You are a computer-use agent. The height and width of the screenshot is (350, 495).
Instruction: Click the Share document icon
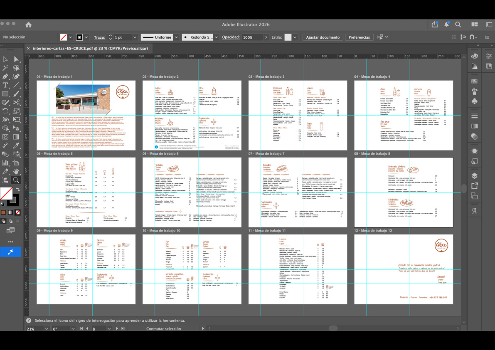point(435,24)
